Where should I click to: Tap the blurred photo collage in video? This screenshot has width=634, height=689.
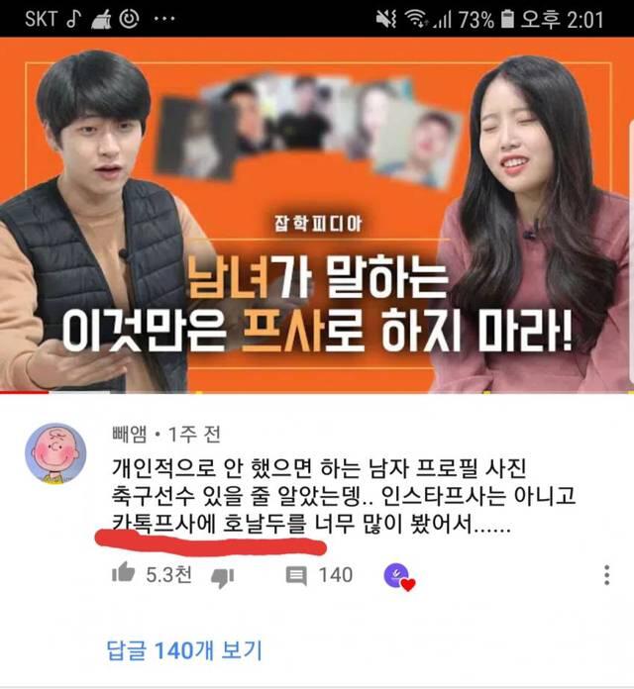[x=308, y=128]
